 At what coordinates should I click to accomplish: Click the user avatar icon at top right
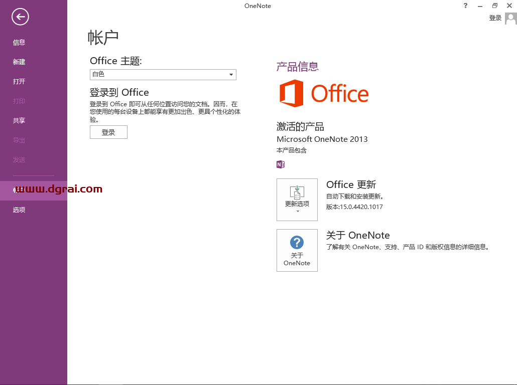click(511, 19)
